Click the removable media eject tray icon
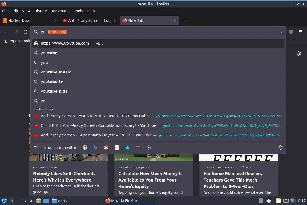Viewport: 307px width, 205px height. pos(261,201)
